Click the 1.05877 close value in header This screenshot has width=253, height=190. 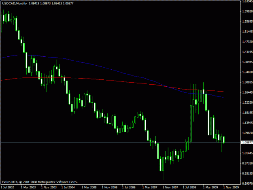pos(68,3)
